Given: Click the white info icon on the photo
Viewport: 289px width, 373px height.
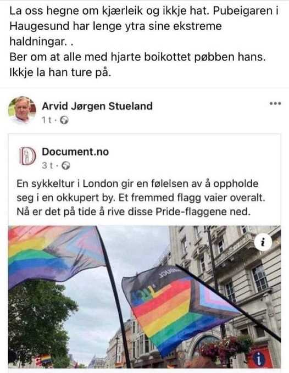Looking at the screenshot, I should [x=263, y=242].
